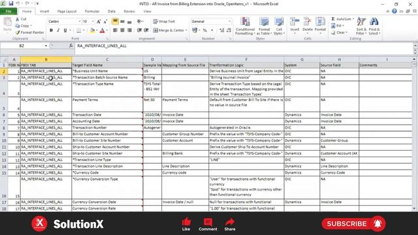Viewport: 418px width, 235px height.
Task: Expand the Merge & Center dropdown arrow
Action: (x=186, y=31)
